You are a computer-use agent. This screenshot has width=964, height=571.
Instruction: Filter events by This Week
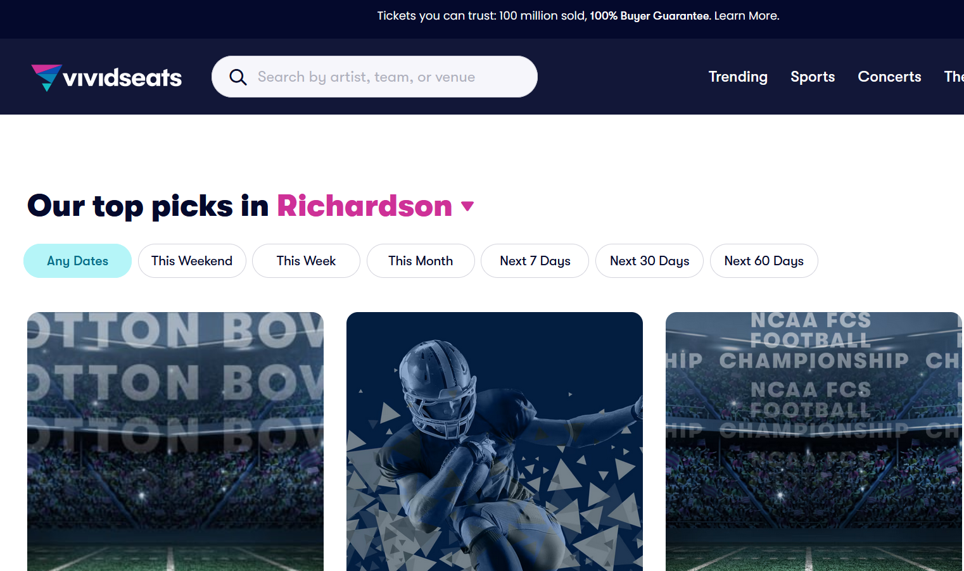pyautogui.click(x=306, y=261)
